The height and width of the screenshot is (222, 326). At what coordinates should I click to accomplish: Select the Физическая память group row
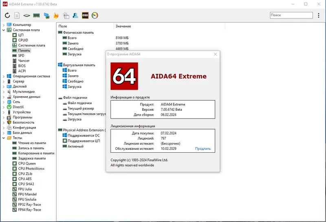coord(78,33)
